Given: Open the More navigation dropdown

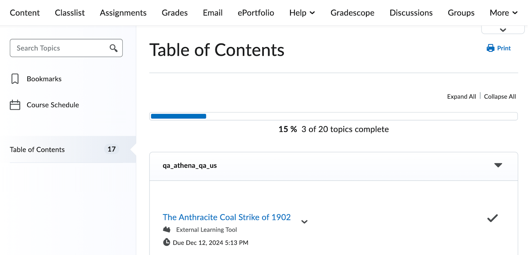Looking at the screenshot, I should pyautogui.click(x=503, y=13).
